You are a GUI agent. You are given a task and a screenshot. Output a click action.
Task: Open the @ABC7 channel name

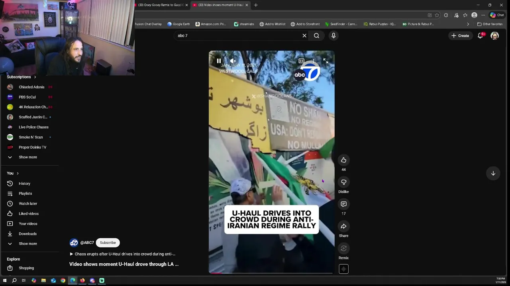[87, 243]
